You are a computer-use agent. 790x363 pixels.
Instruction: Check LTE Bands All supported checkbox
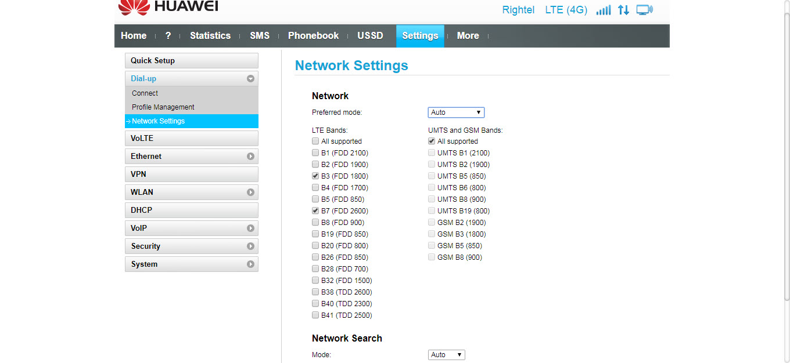315,141
